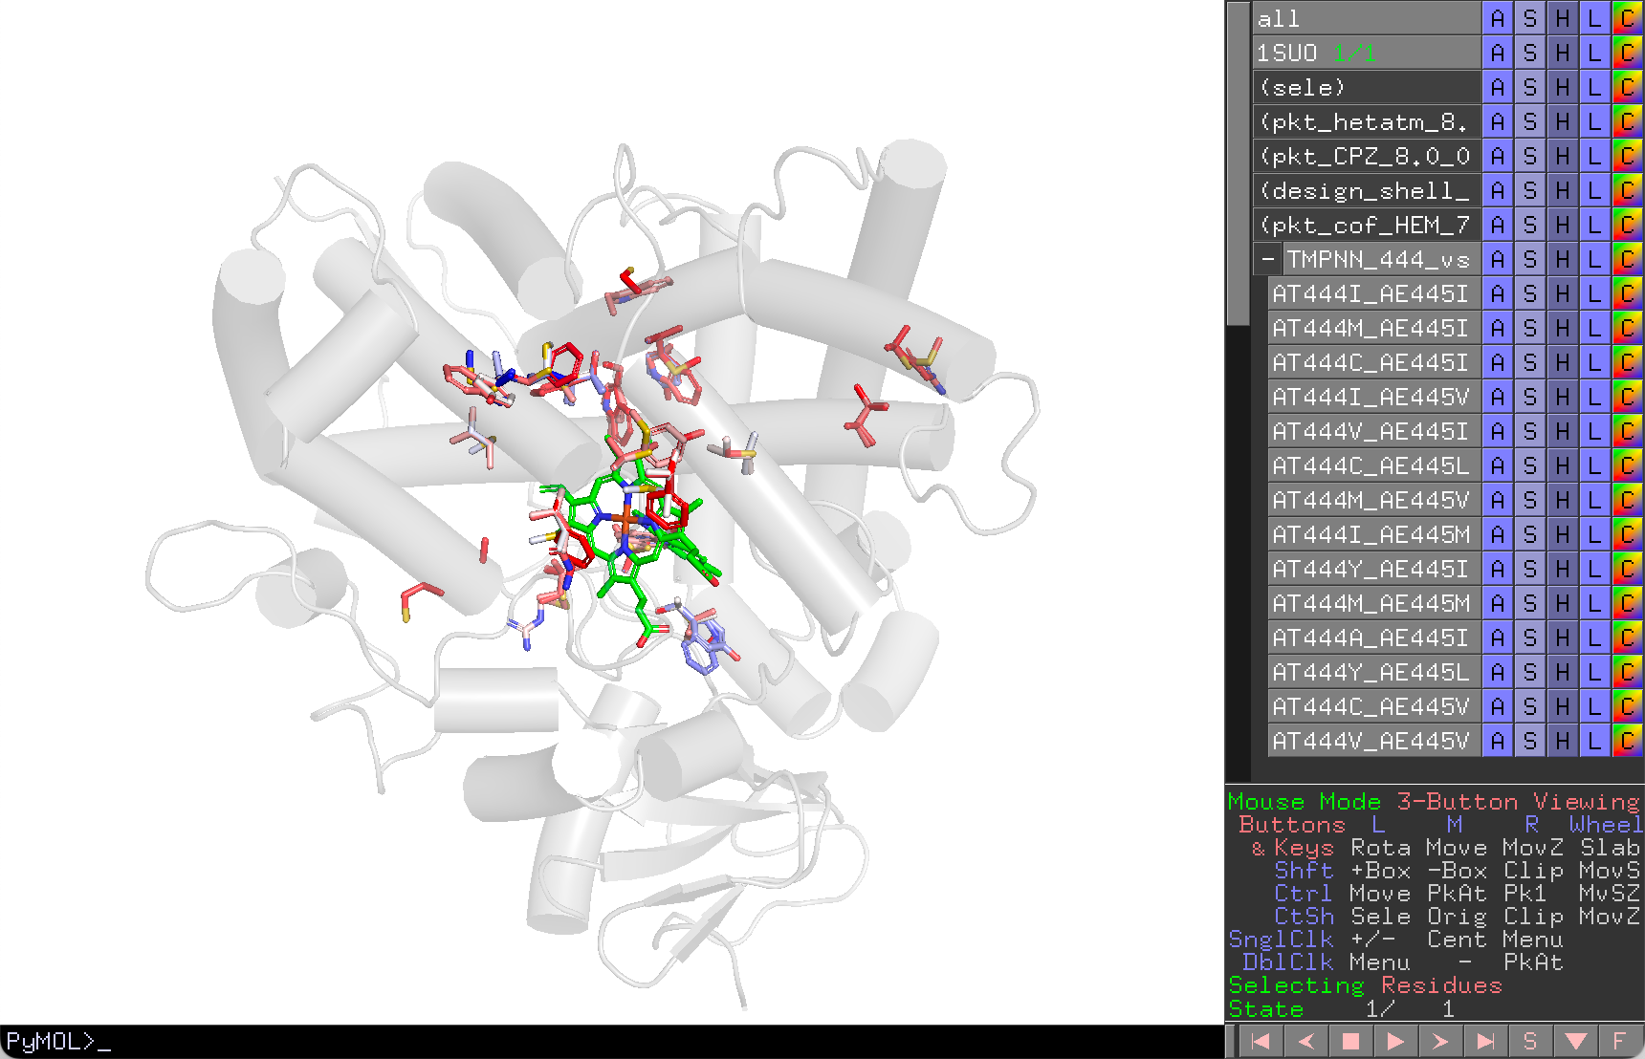Open the Color menu for AT444I_AE445I
Screen dimensions: 1645x1059
pos(1628,293)
